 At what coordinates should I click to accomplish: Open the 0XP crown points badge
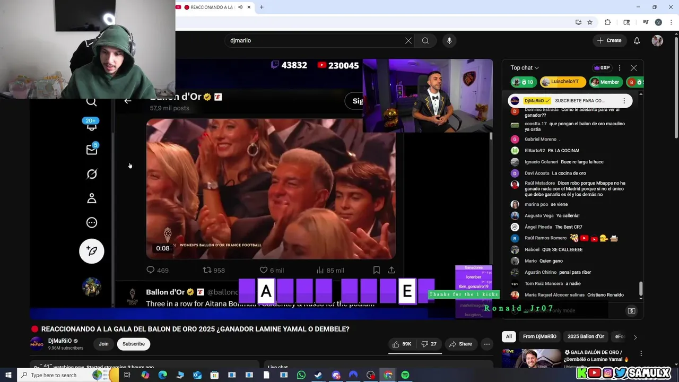tap(602, 68)
